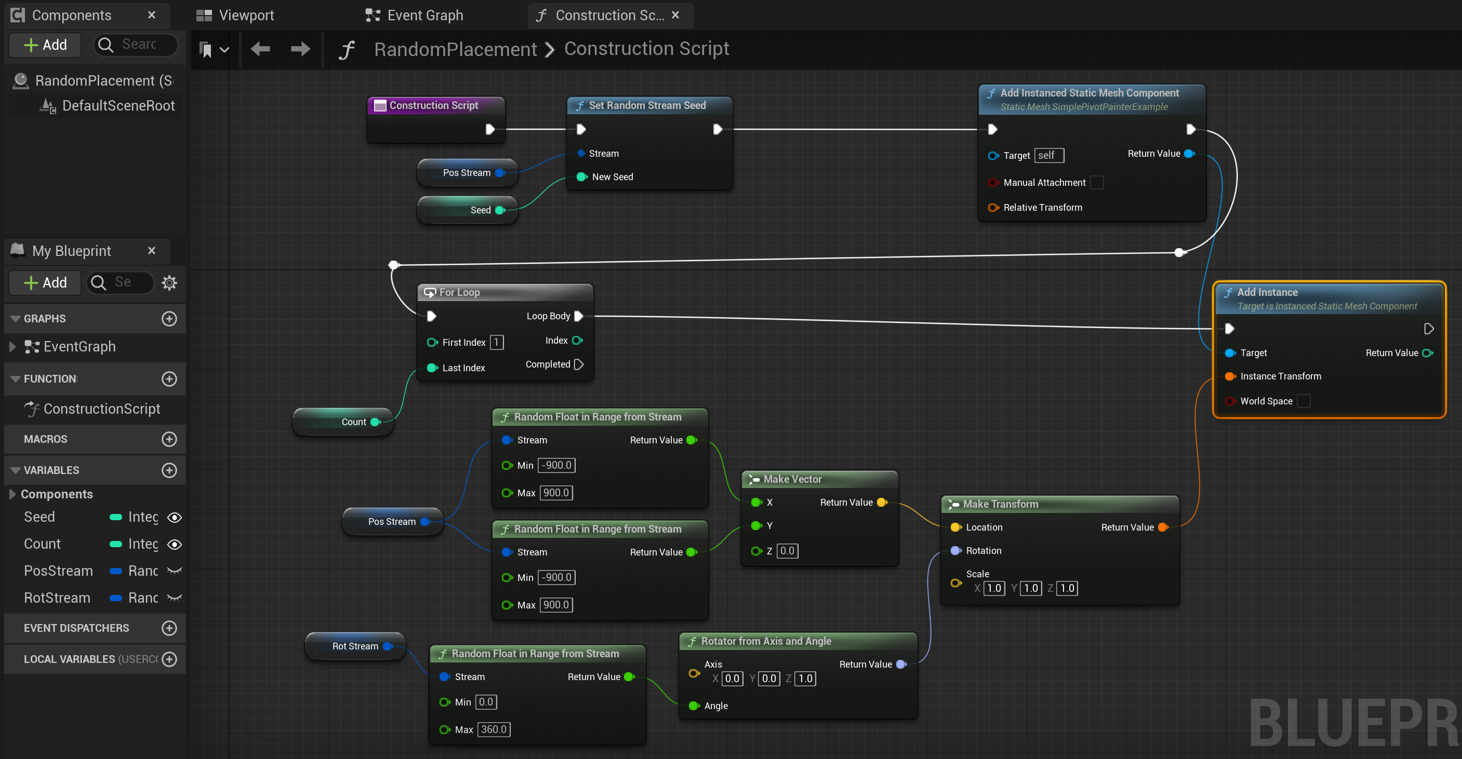The width and height of the screenshot is (1462, 759).
Task: Click the forward navigation arrow above the graph
Action: 300,49
